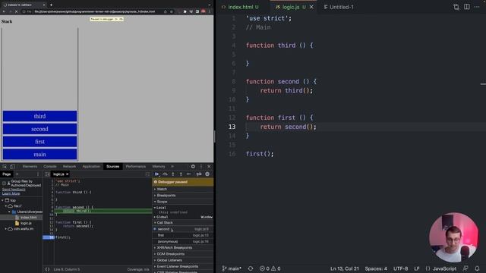486x273 pixels.
Task: Select the inspect element picker icon
Action: (5, 167)
